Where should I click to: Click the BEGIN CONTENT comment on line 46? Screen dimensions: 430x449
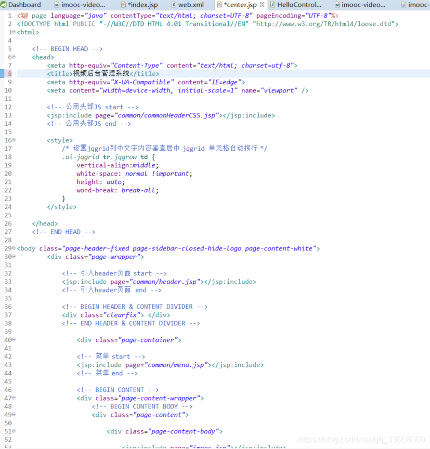(x=118, y=390)
